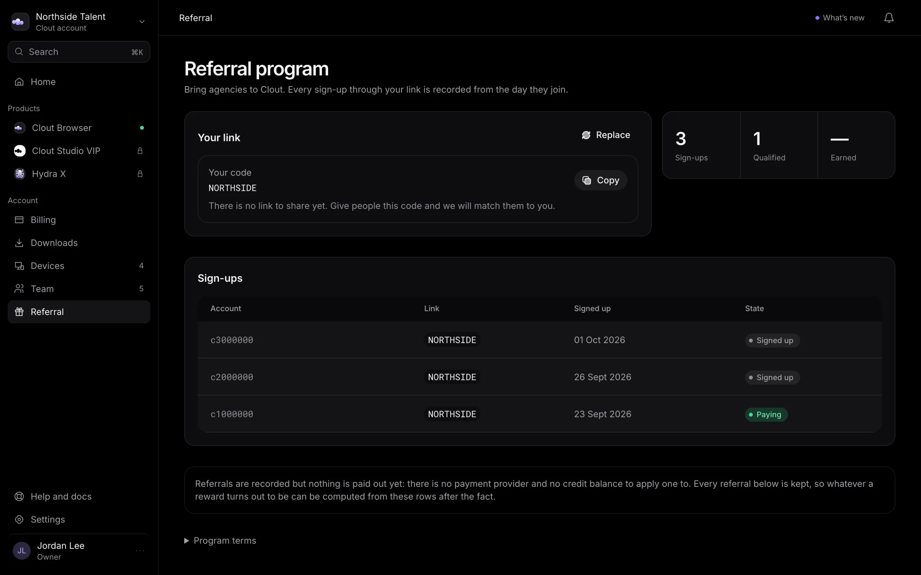Click the Signed up column header

click(x=592, y=309)
